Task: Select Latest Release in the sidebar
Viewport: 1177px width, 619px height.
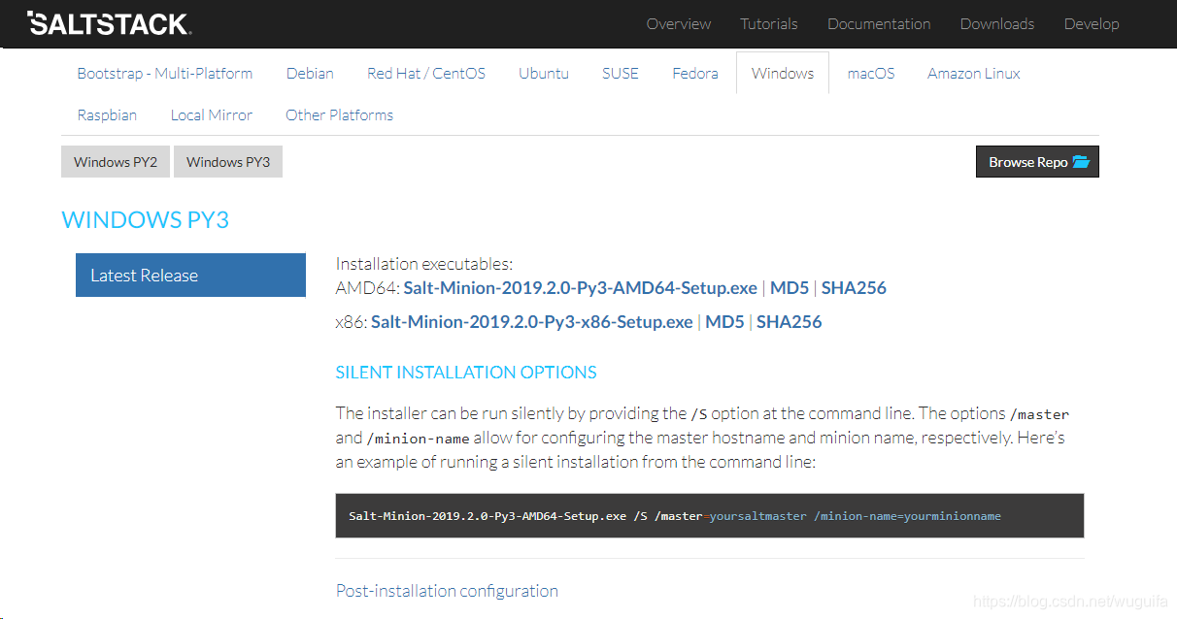Action: 190,275
